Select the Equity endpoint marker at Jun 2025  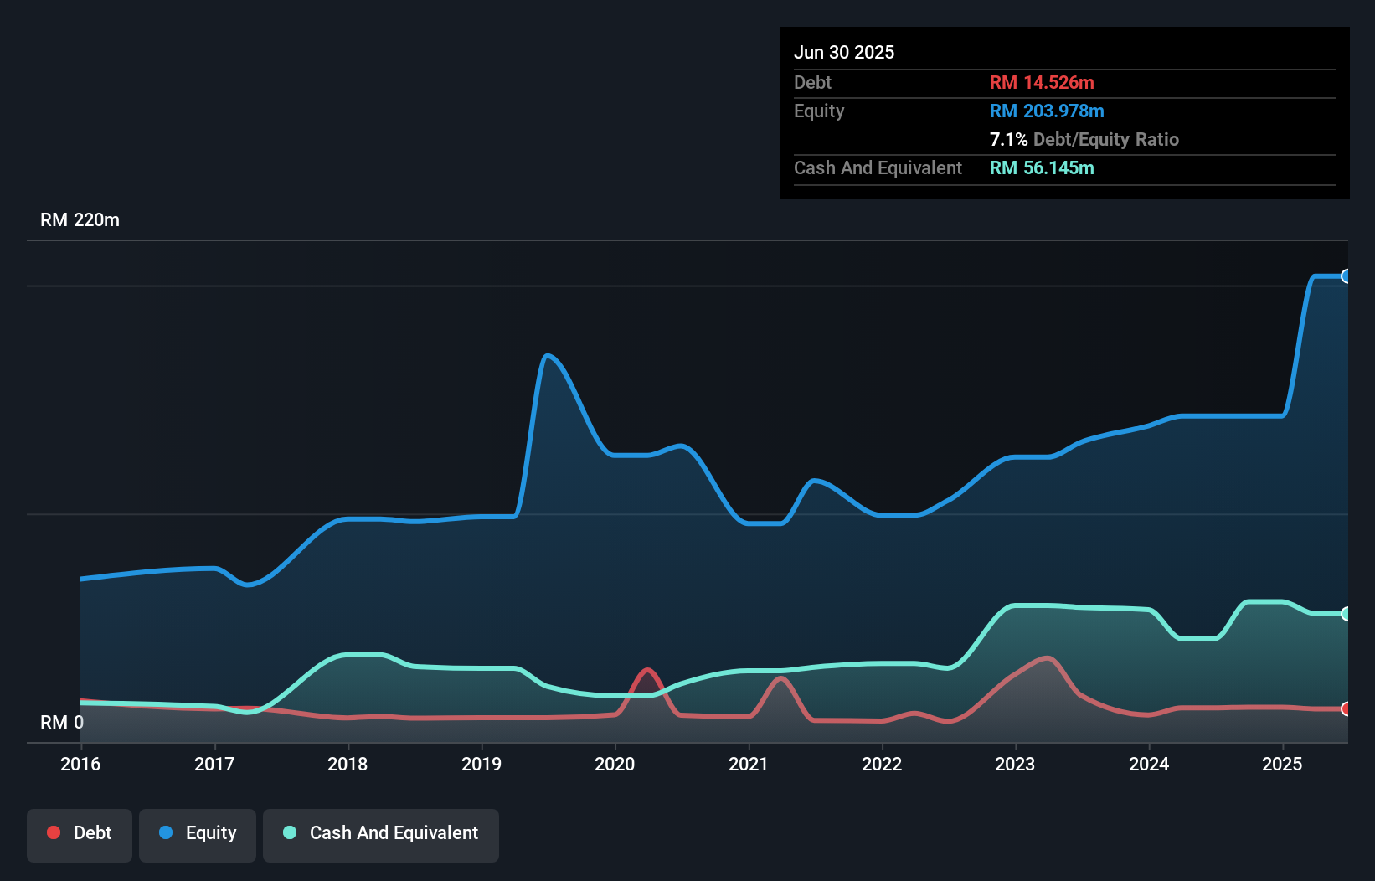[1347, 276]
